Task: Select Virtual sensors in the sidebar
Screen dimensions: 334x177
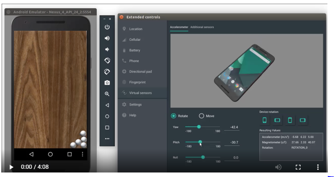Action: coord(142,93)
